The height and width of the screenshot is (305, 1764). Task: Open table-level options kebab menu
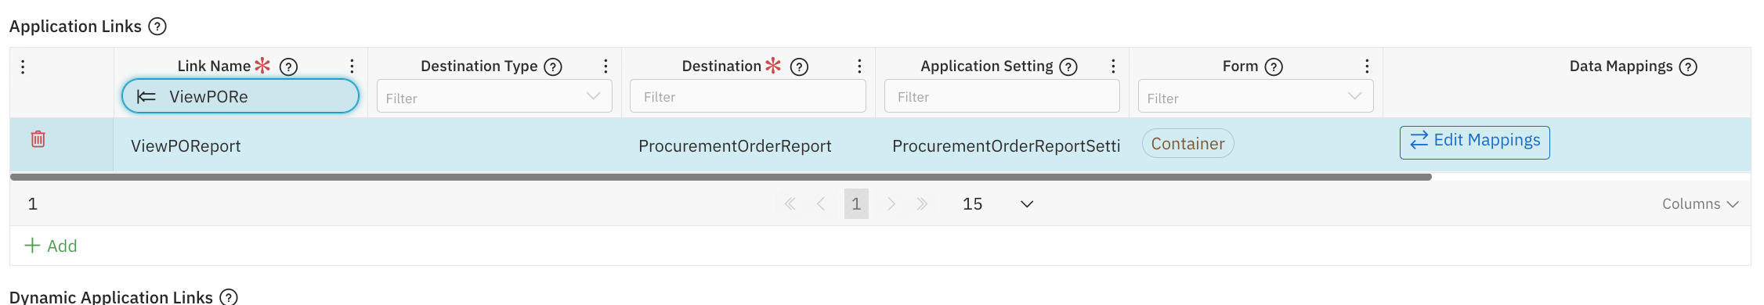(x=23, y=66)
